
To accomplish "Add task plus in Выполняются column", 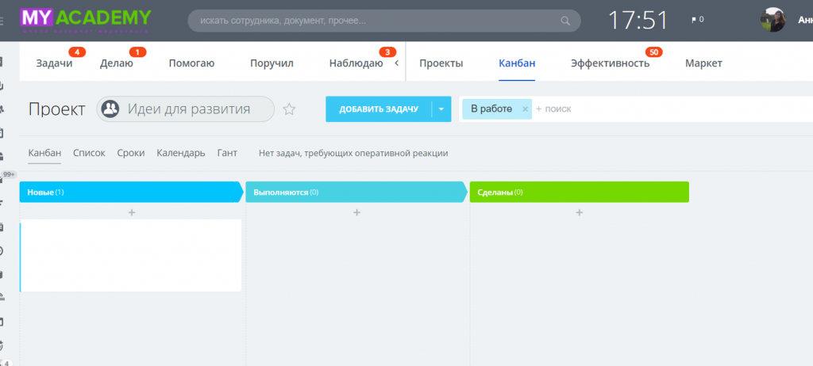I will point(356,212).
